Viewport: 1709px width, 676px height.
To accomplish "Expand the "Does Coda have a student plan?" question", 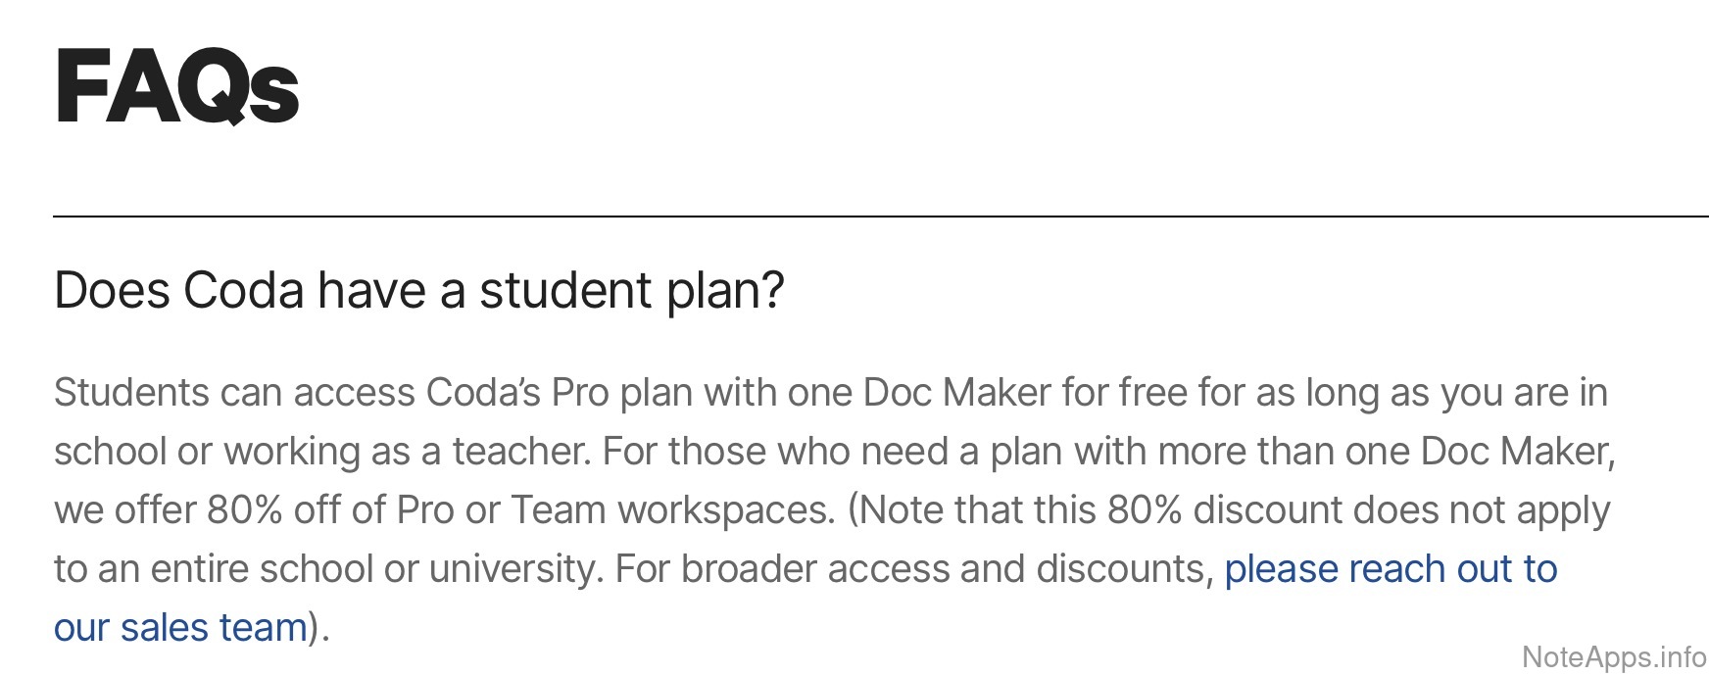I will click(x=419, y=291).
